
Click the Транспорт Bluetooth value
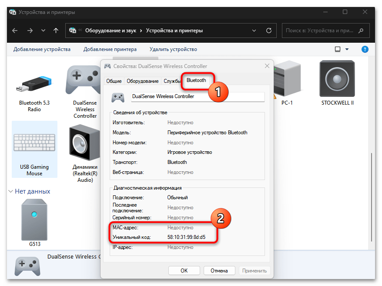click(x=177, y=162)
